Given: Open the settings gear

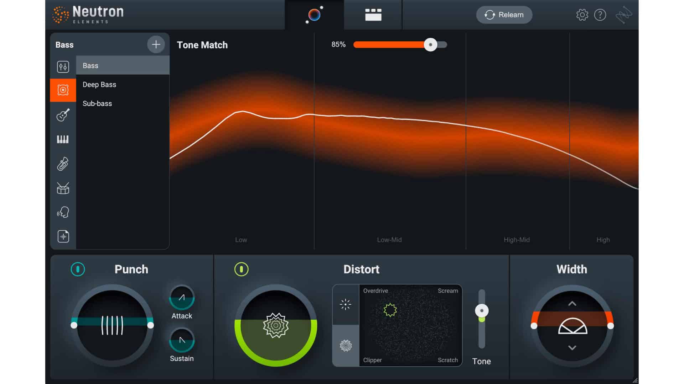Looking at the screenshot, I should pyautogui.click(x=582, y=15).
